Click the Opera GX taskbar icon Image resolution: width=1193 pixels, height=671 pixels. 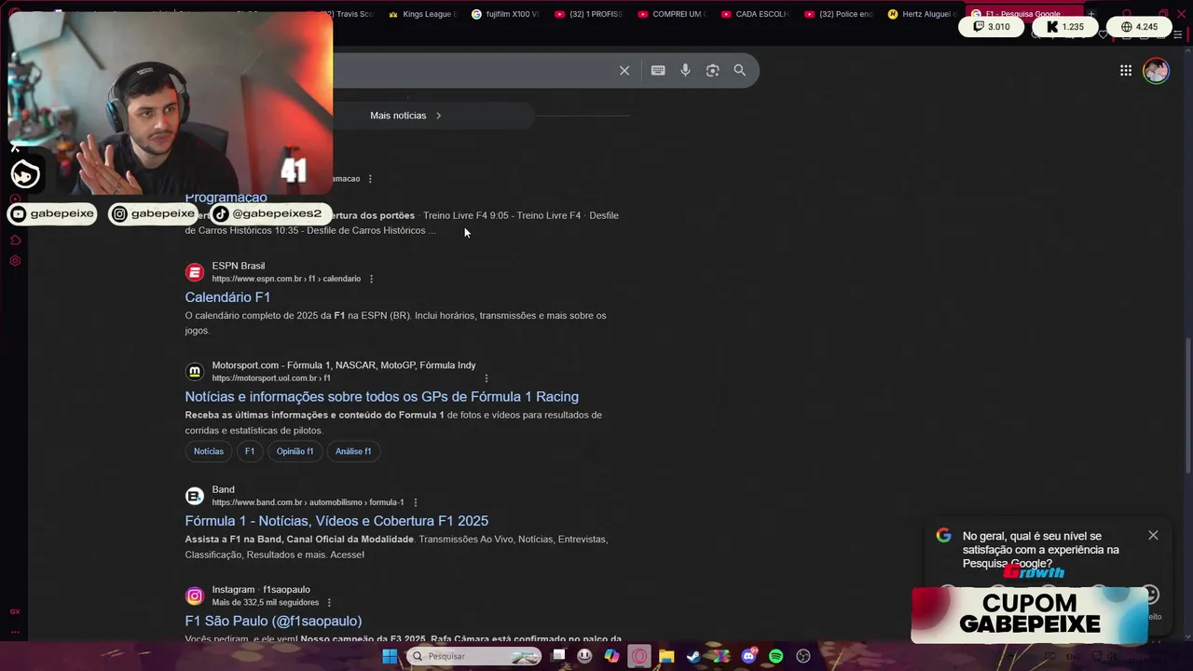(x=639, y=656)
